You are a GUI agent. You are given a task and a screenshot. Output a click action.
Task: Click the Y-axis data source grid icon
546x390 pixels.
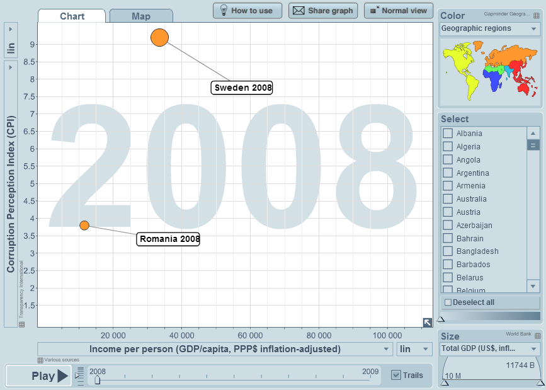pyautogui.click(x=21, y=324)
